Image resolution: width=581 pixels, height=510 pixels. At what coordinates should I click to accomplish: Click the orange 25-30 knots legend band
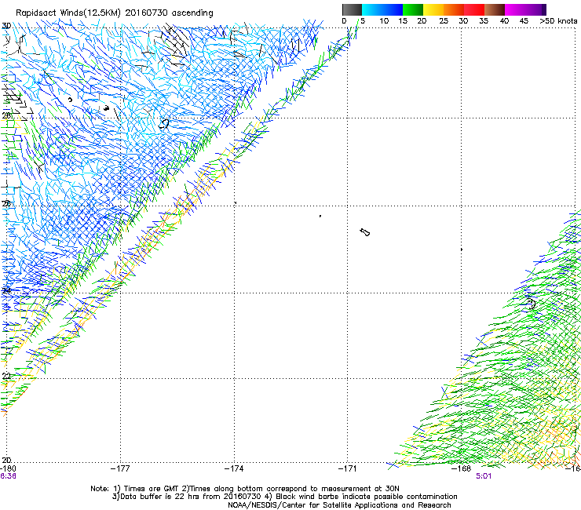454,9
